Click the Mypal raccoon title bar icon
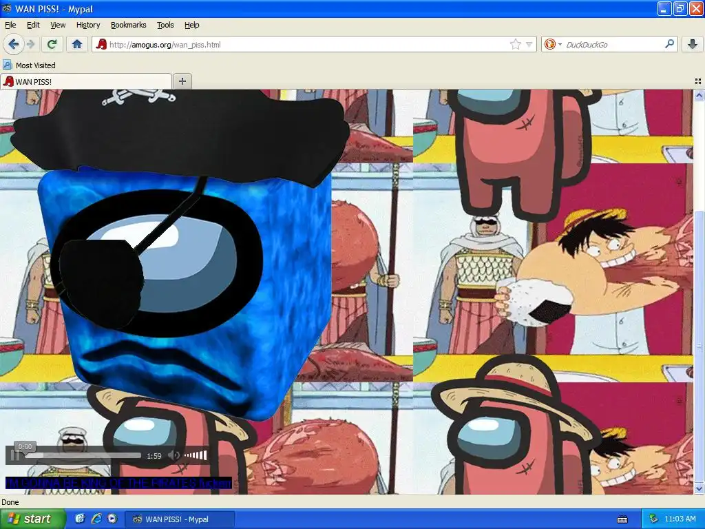Viewport: 705px width, 529px height. pyautogui.click(x=7, y=8)
